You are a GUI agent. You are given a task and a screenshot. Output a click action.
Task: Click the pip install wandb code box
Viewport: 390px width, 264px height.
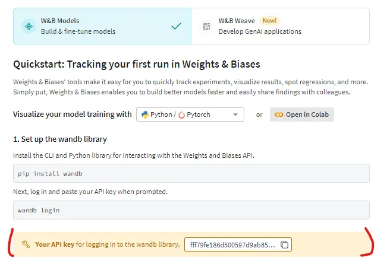point(191,173)
